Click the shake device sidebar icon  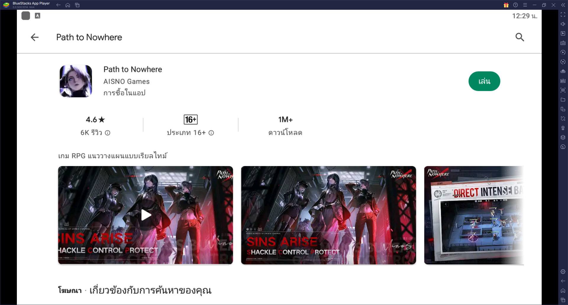coord(563,119)
